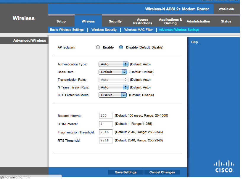Image resolution: width=243 pixels, height=179 pixels.
Task: Click the "RTS Threshold:" label
Action: pos(69,141)
